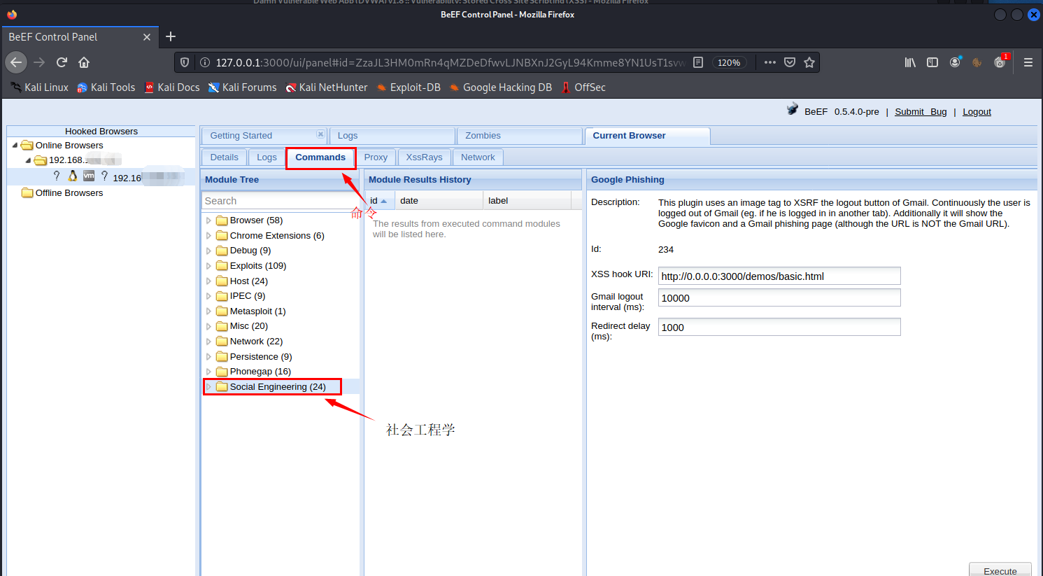Open the Proxy sub-tab
The height and width of the screenshot is (576, 1043).
pos(376,157)
